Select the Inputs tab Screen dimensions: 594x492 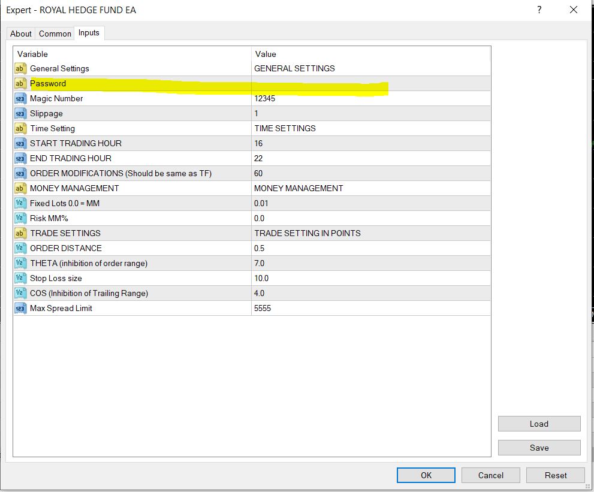pos(89,34)
